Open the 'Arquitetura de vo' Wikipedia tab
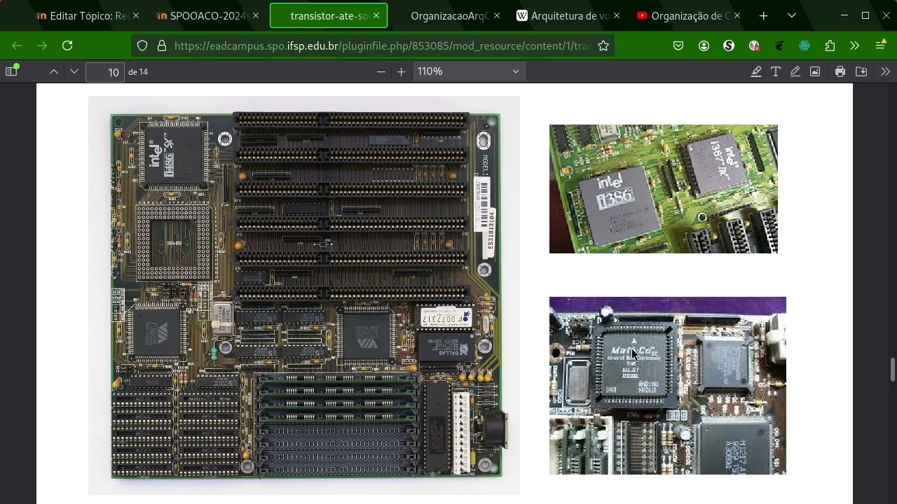Viewport: 897px width, 504px height. pos(569,15)
